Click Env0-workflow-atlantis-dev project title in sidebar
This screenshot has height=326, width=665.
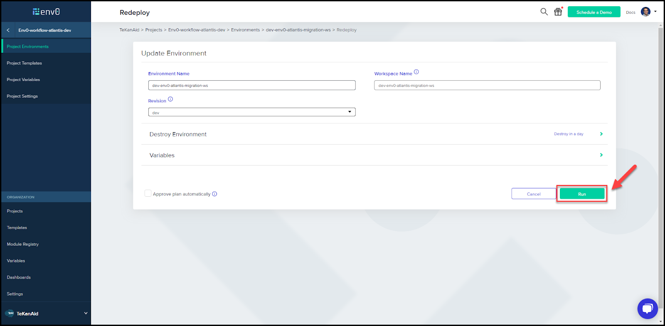45,30
